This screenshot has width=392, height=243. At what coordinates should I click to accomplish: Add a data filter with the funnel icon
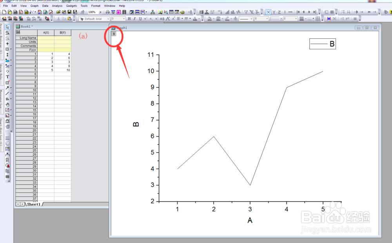tap(246, 12)
